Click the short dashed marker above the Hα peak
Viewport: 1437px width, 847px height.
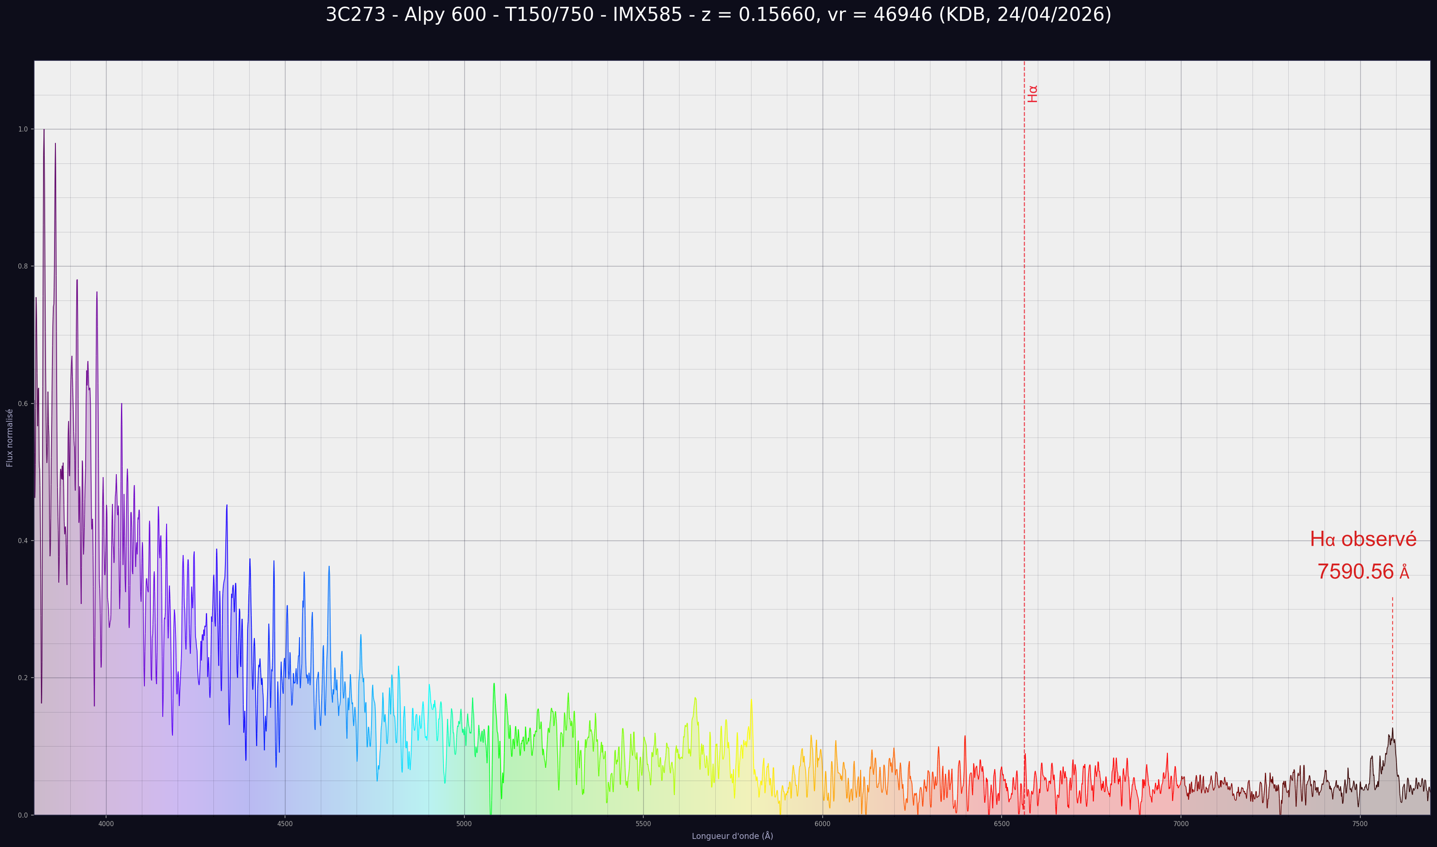tap(1392, 659)
